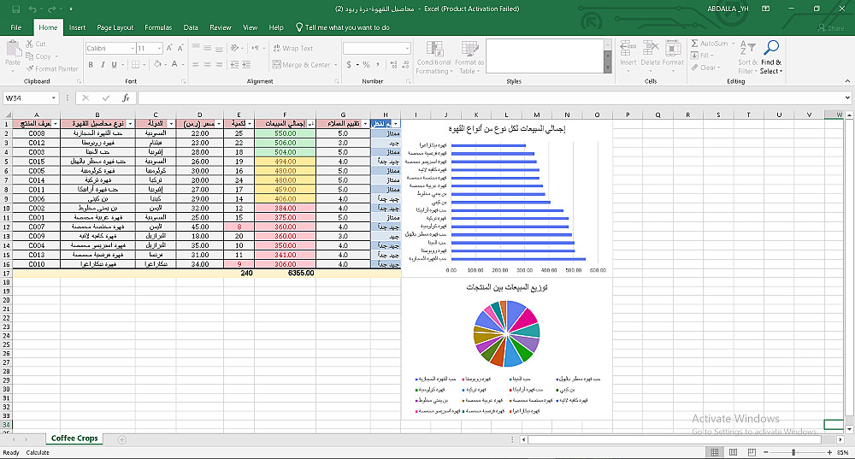Image resolution: width=855 pixels, height=459 pixels.
Task: Click the Insert Function fx icon
Action: pos(126,98)
